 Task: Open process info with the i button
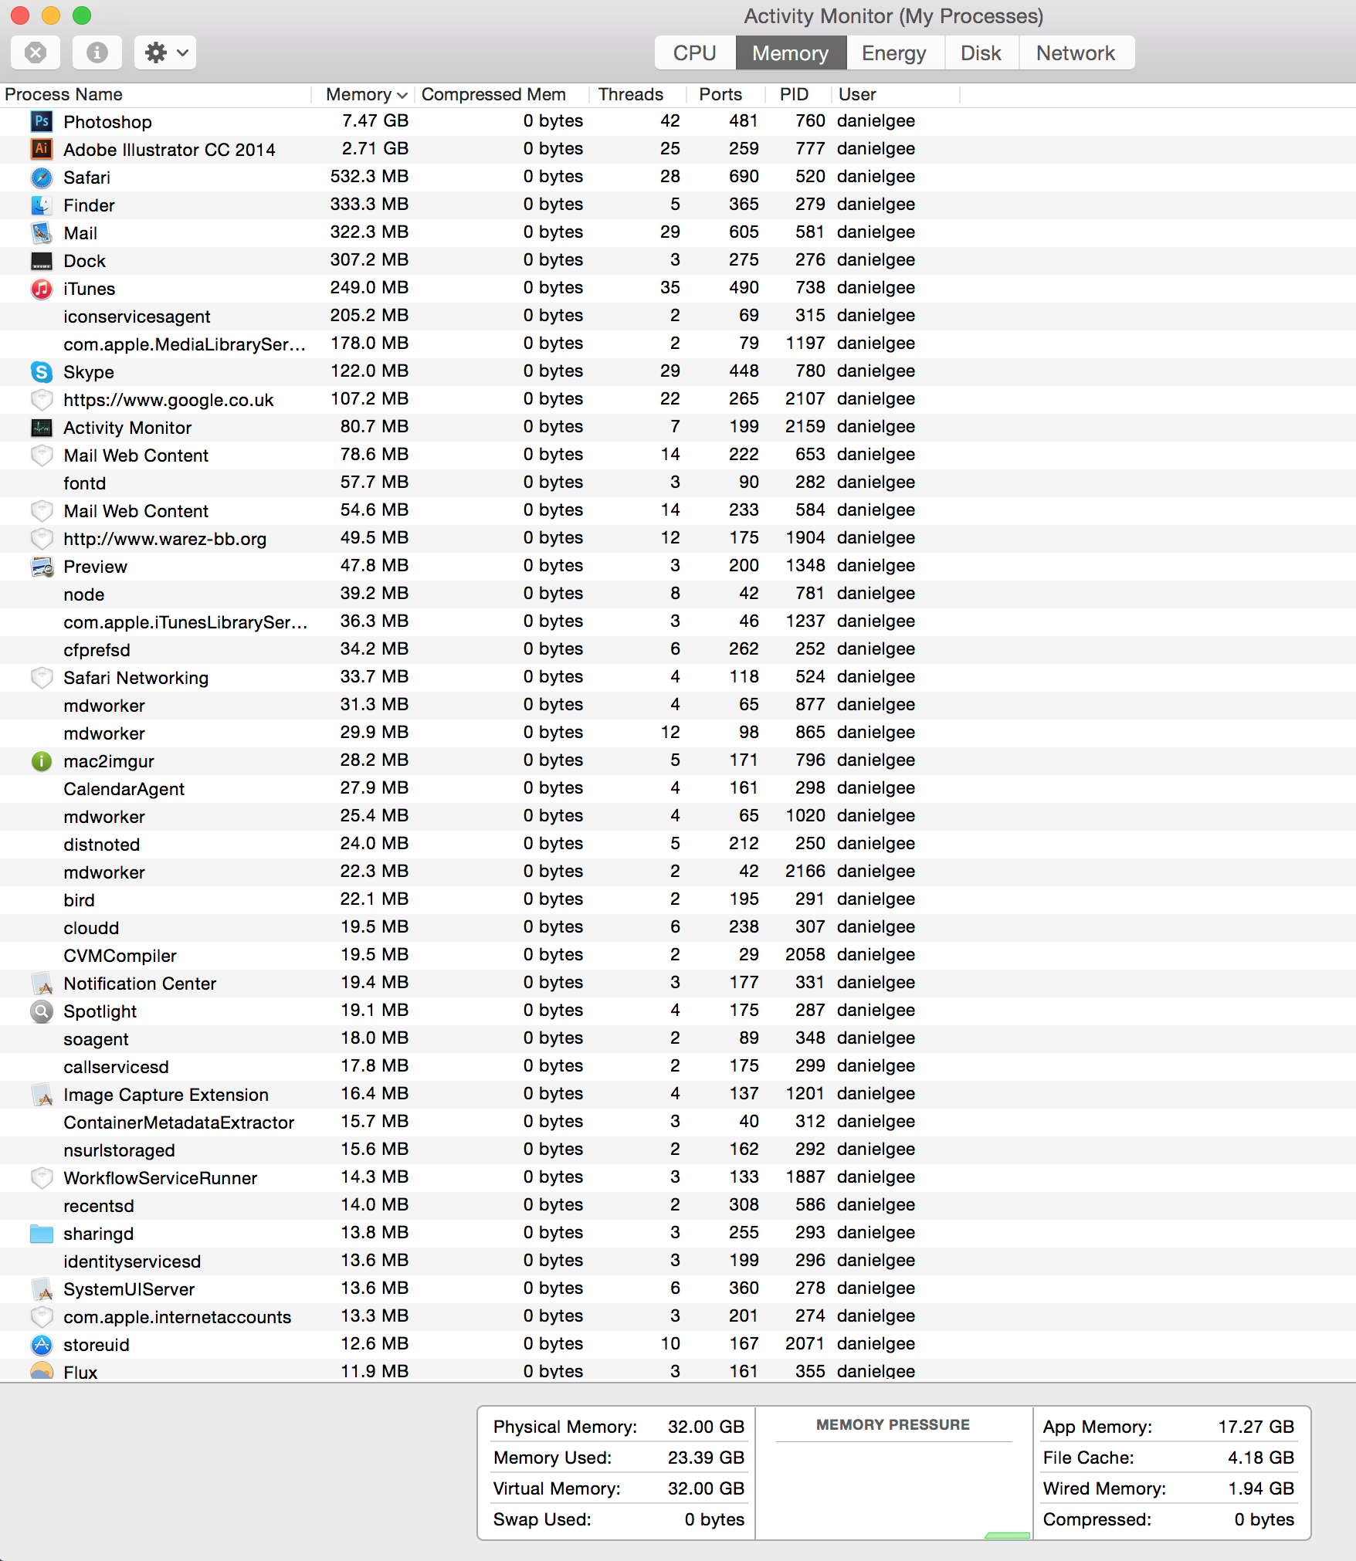pyautogui.click(x=97, y=52)
